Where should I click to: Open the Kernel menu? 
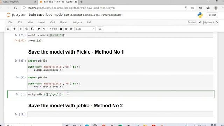click(64, 22)
